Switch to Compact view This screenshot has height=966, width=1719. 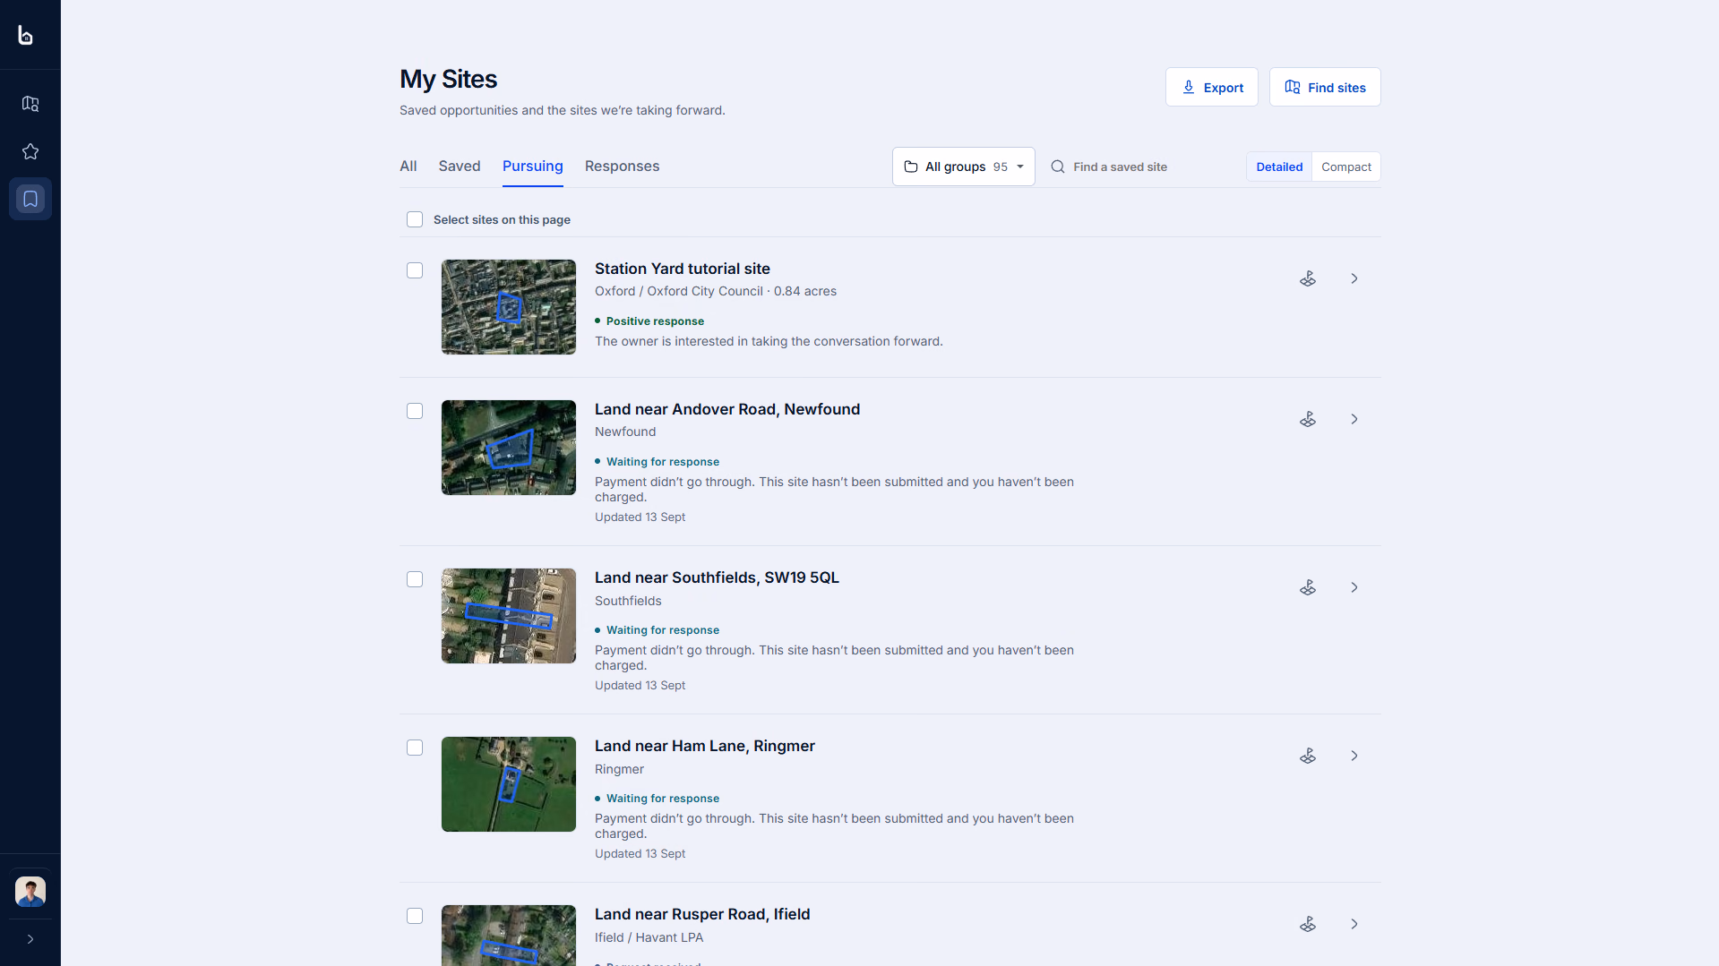coord(1346,167)
